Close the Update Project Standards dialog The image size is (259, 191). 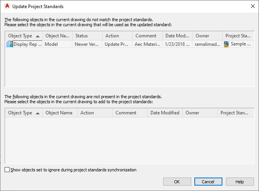[252, 6]
